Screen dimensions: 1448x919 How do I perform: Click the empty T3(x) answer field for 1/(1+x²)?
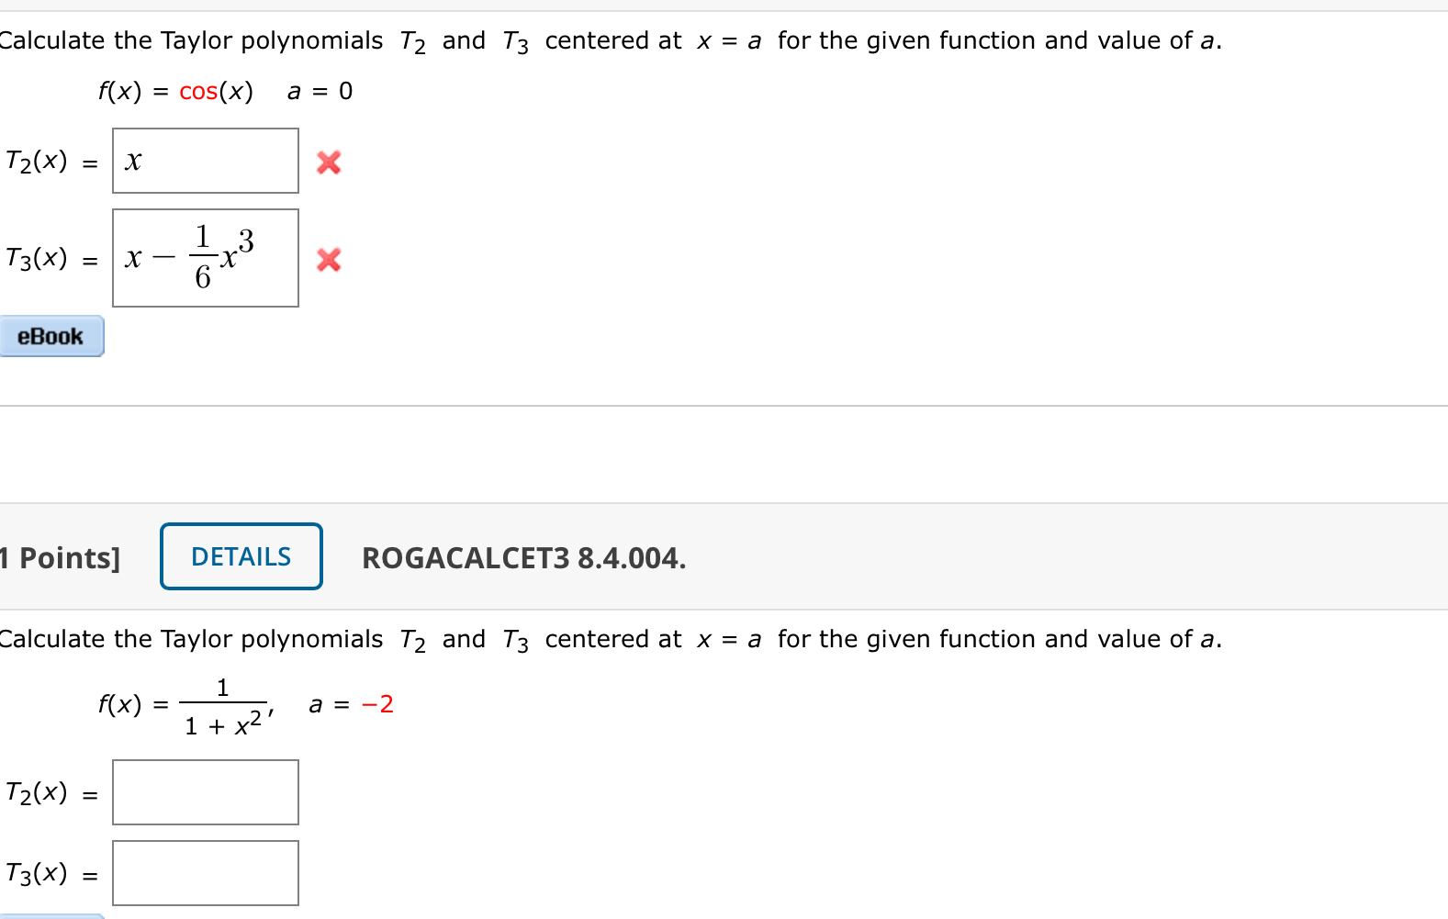(x=205, y=872)
